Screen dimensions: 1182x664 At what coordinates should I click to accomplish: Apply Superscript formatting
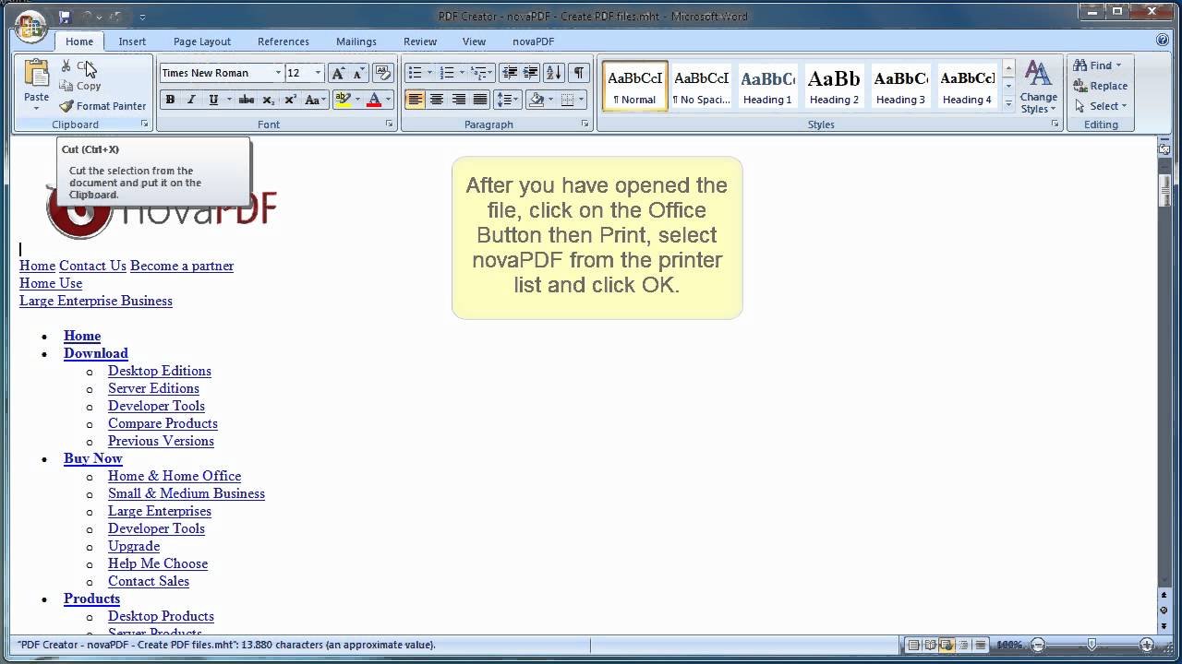(x=290, y=100)
